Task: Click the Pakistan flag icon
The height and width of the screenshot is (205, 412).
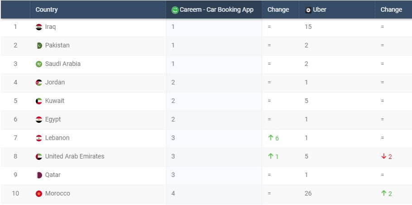Action: tap(39, 46)
